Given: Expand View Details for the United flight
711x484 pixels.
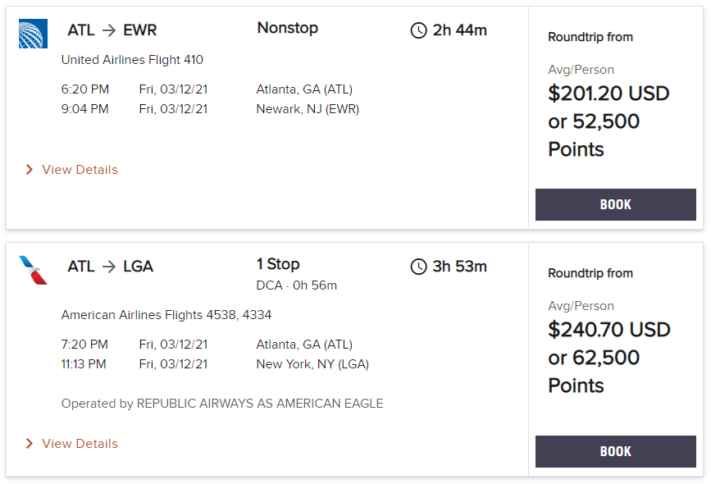Looking at the screenshot, I should coord(82,169).
